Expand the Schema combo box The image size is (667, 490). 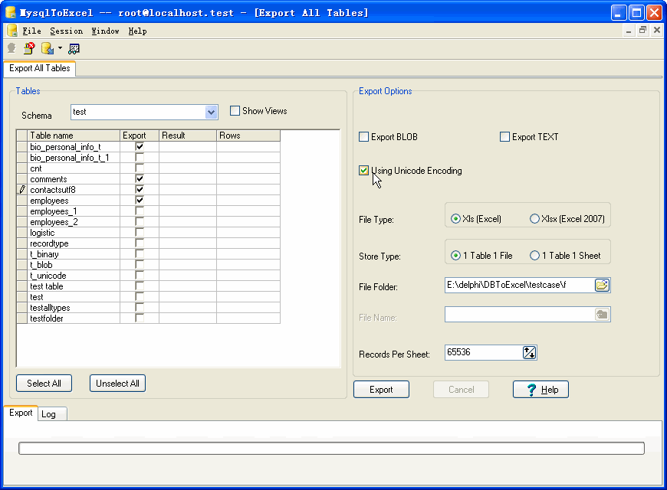(x=212, y=113)
